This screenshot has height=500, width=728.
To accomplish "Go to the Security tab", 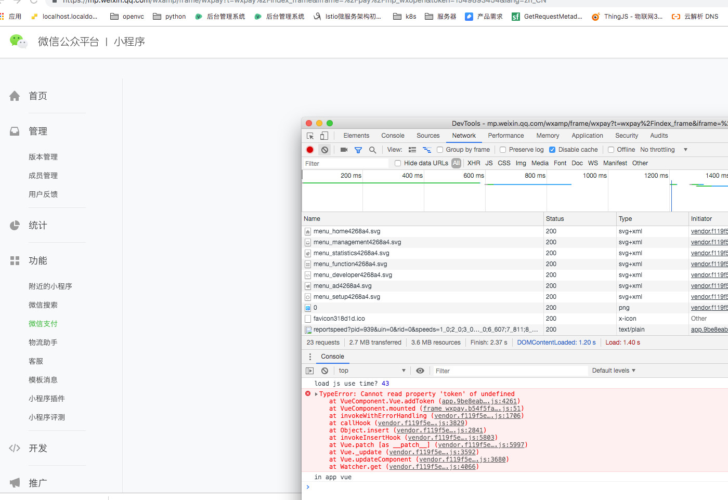I will (x=627, y=136).
